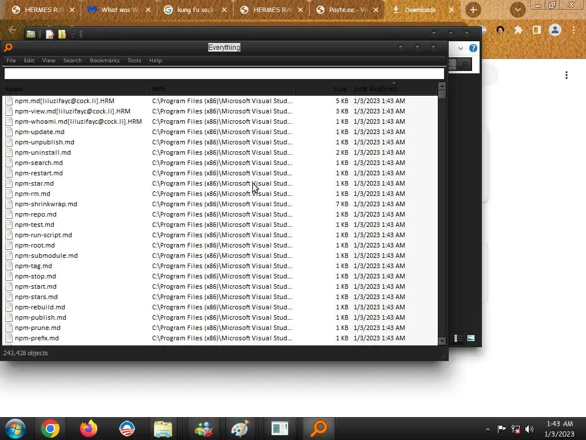Select the npm-rm.md row
586x440 pixels.
point(220,194)
